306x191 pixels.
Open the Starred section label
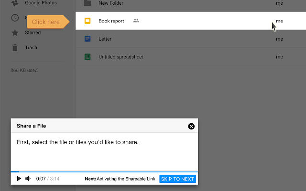[33, 33]
